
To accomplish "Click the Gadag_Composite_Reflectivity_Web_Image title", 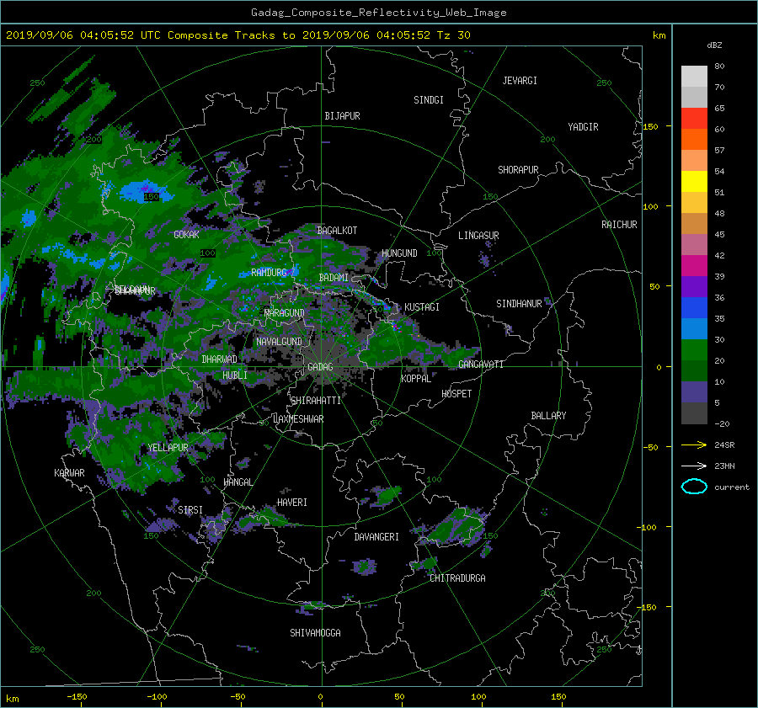I will [378, 13].
